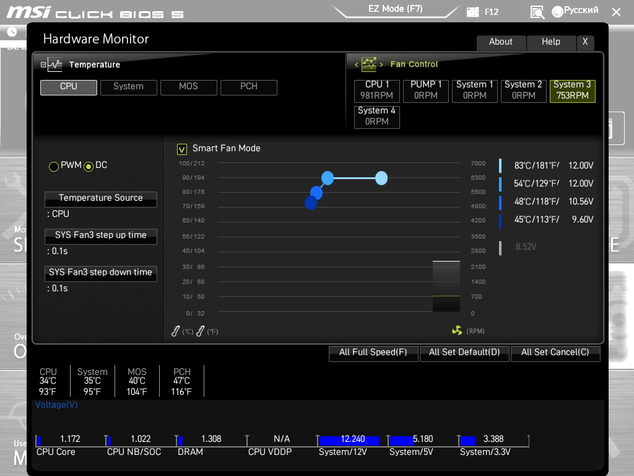
Task: Select the DC radio button
Action: click(88, 166)
